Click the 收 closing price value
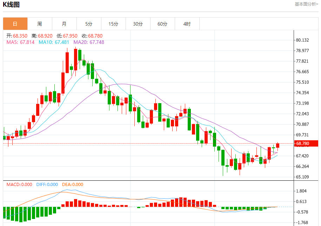This screenshot has height=226, width=321. click(x=92, y=36)
